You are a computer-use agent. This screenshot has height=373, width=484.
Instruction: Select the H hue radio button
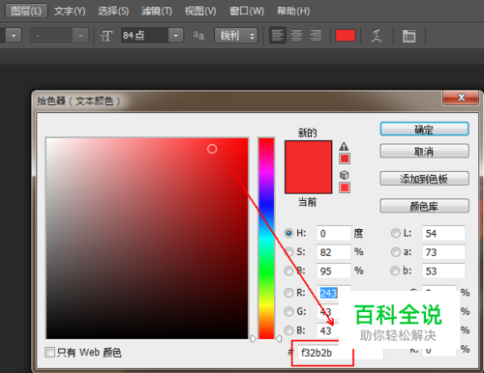click(x=288, y=233)
